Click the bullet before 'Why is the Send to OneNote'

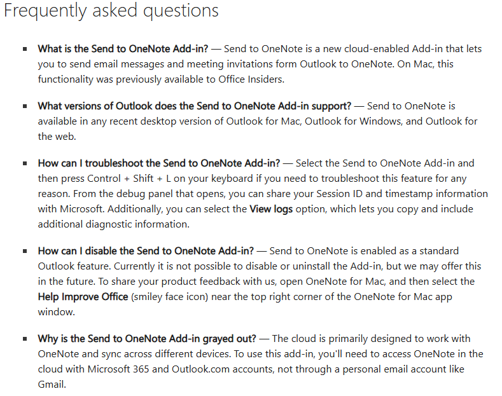(25, 339)
